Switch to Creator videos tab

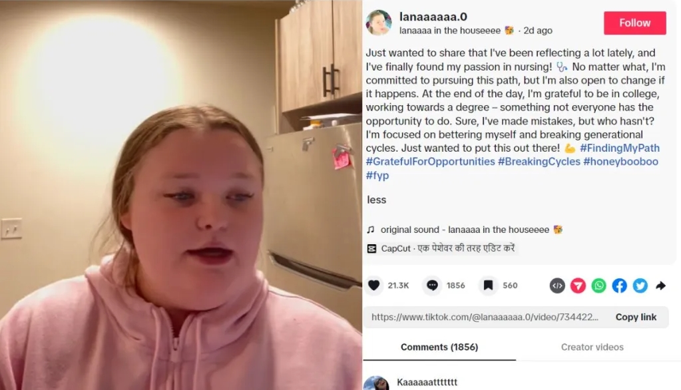[592, 347]
